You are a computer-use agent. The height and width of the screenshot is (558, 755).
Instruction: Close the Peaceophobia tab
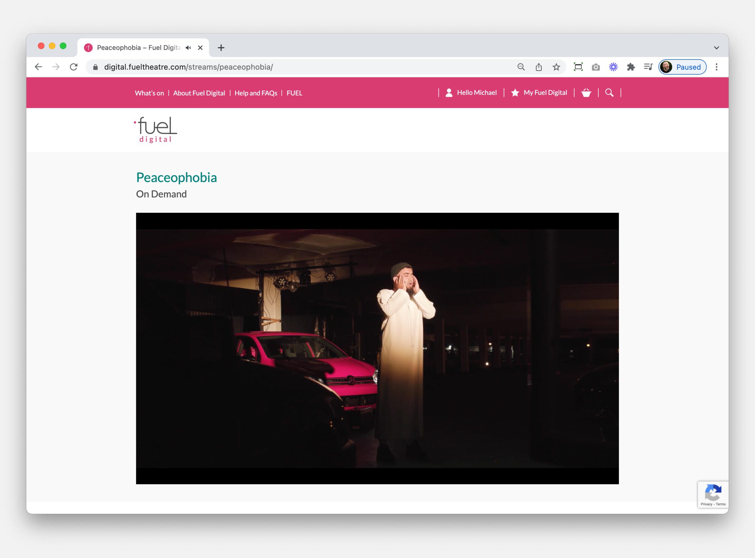click(201, 48)
